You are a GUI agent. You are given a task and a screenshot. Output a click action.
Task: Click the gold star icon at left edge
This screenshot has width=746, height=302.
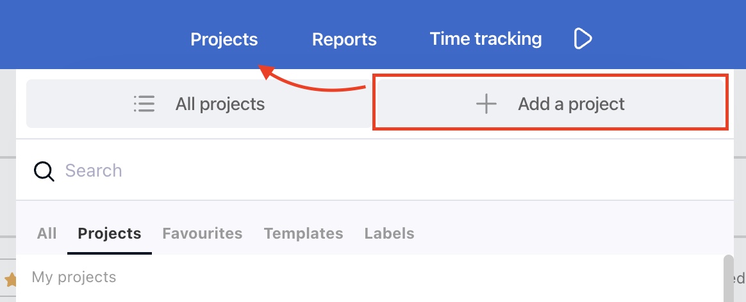[11, 279]
